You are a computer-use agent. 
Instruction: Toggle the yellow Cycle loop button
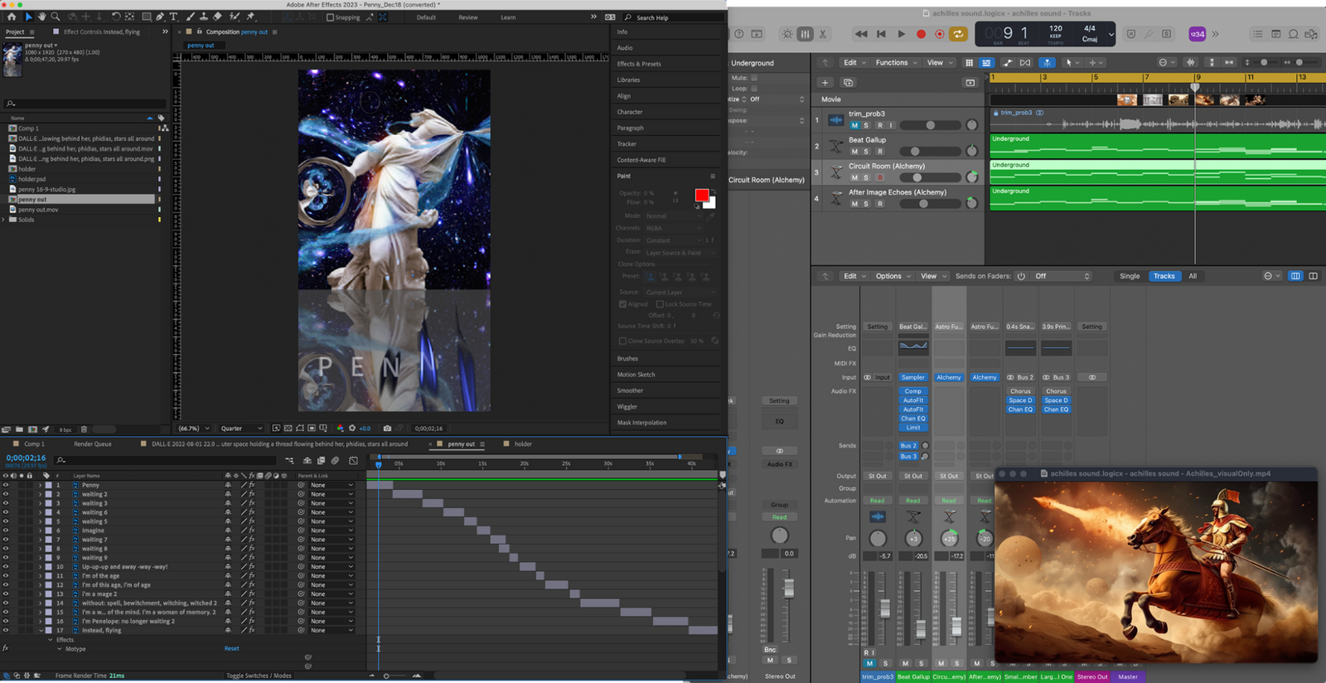point(958,34)
